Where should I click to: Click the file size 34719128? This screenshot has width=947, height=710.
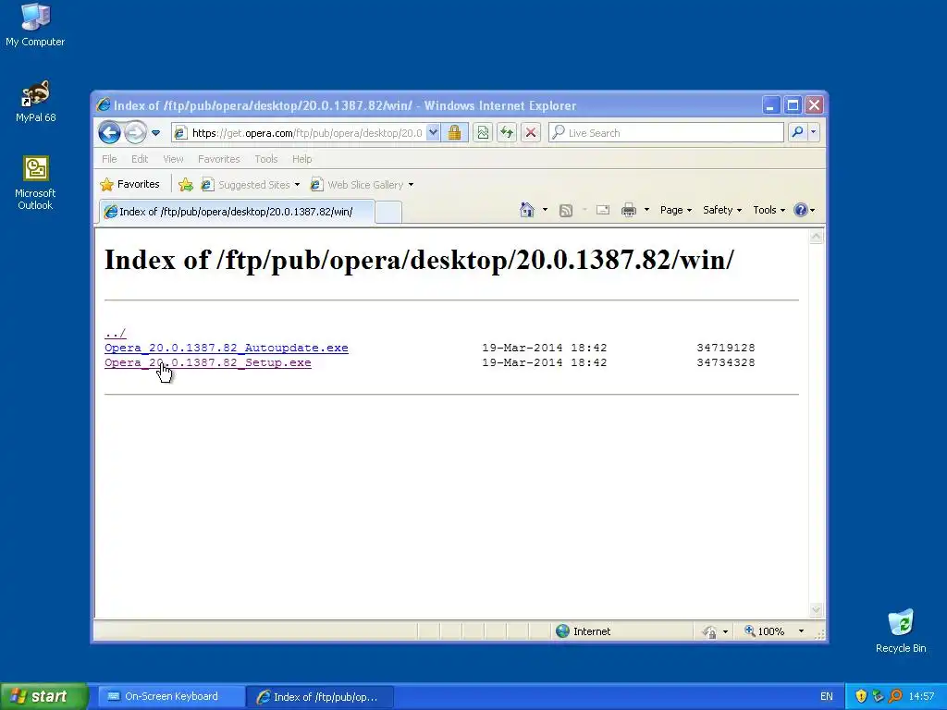point(725,348)
